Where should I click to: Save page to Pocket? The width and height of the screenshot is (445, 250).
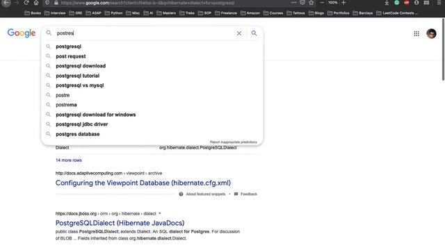tap(302, 3)
